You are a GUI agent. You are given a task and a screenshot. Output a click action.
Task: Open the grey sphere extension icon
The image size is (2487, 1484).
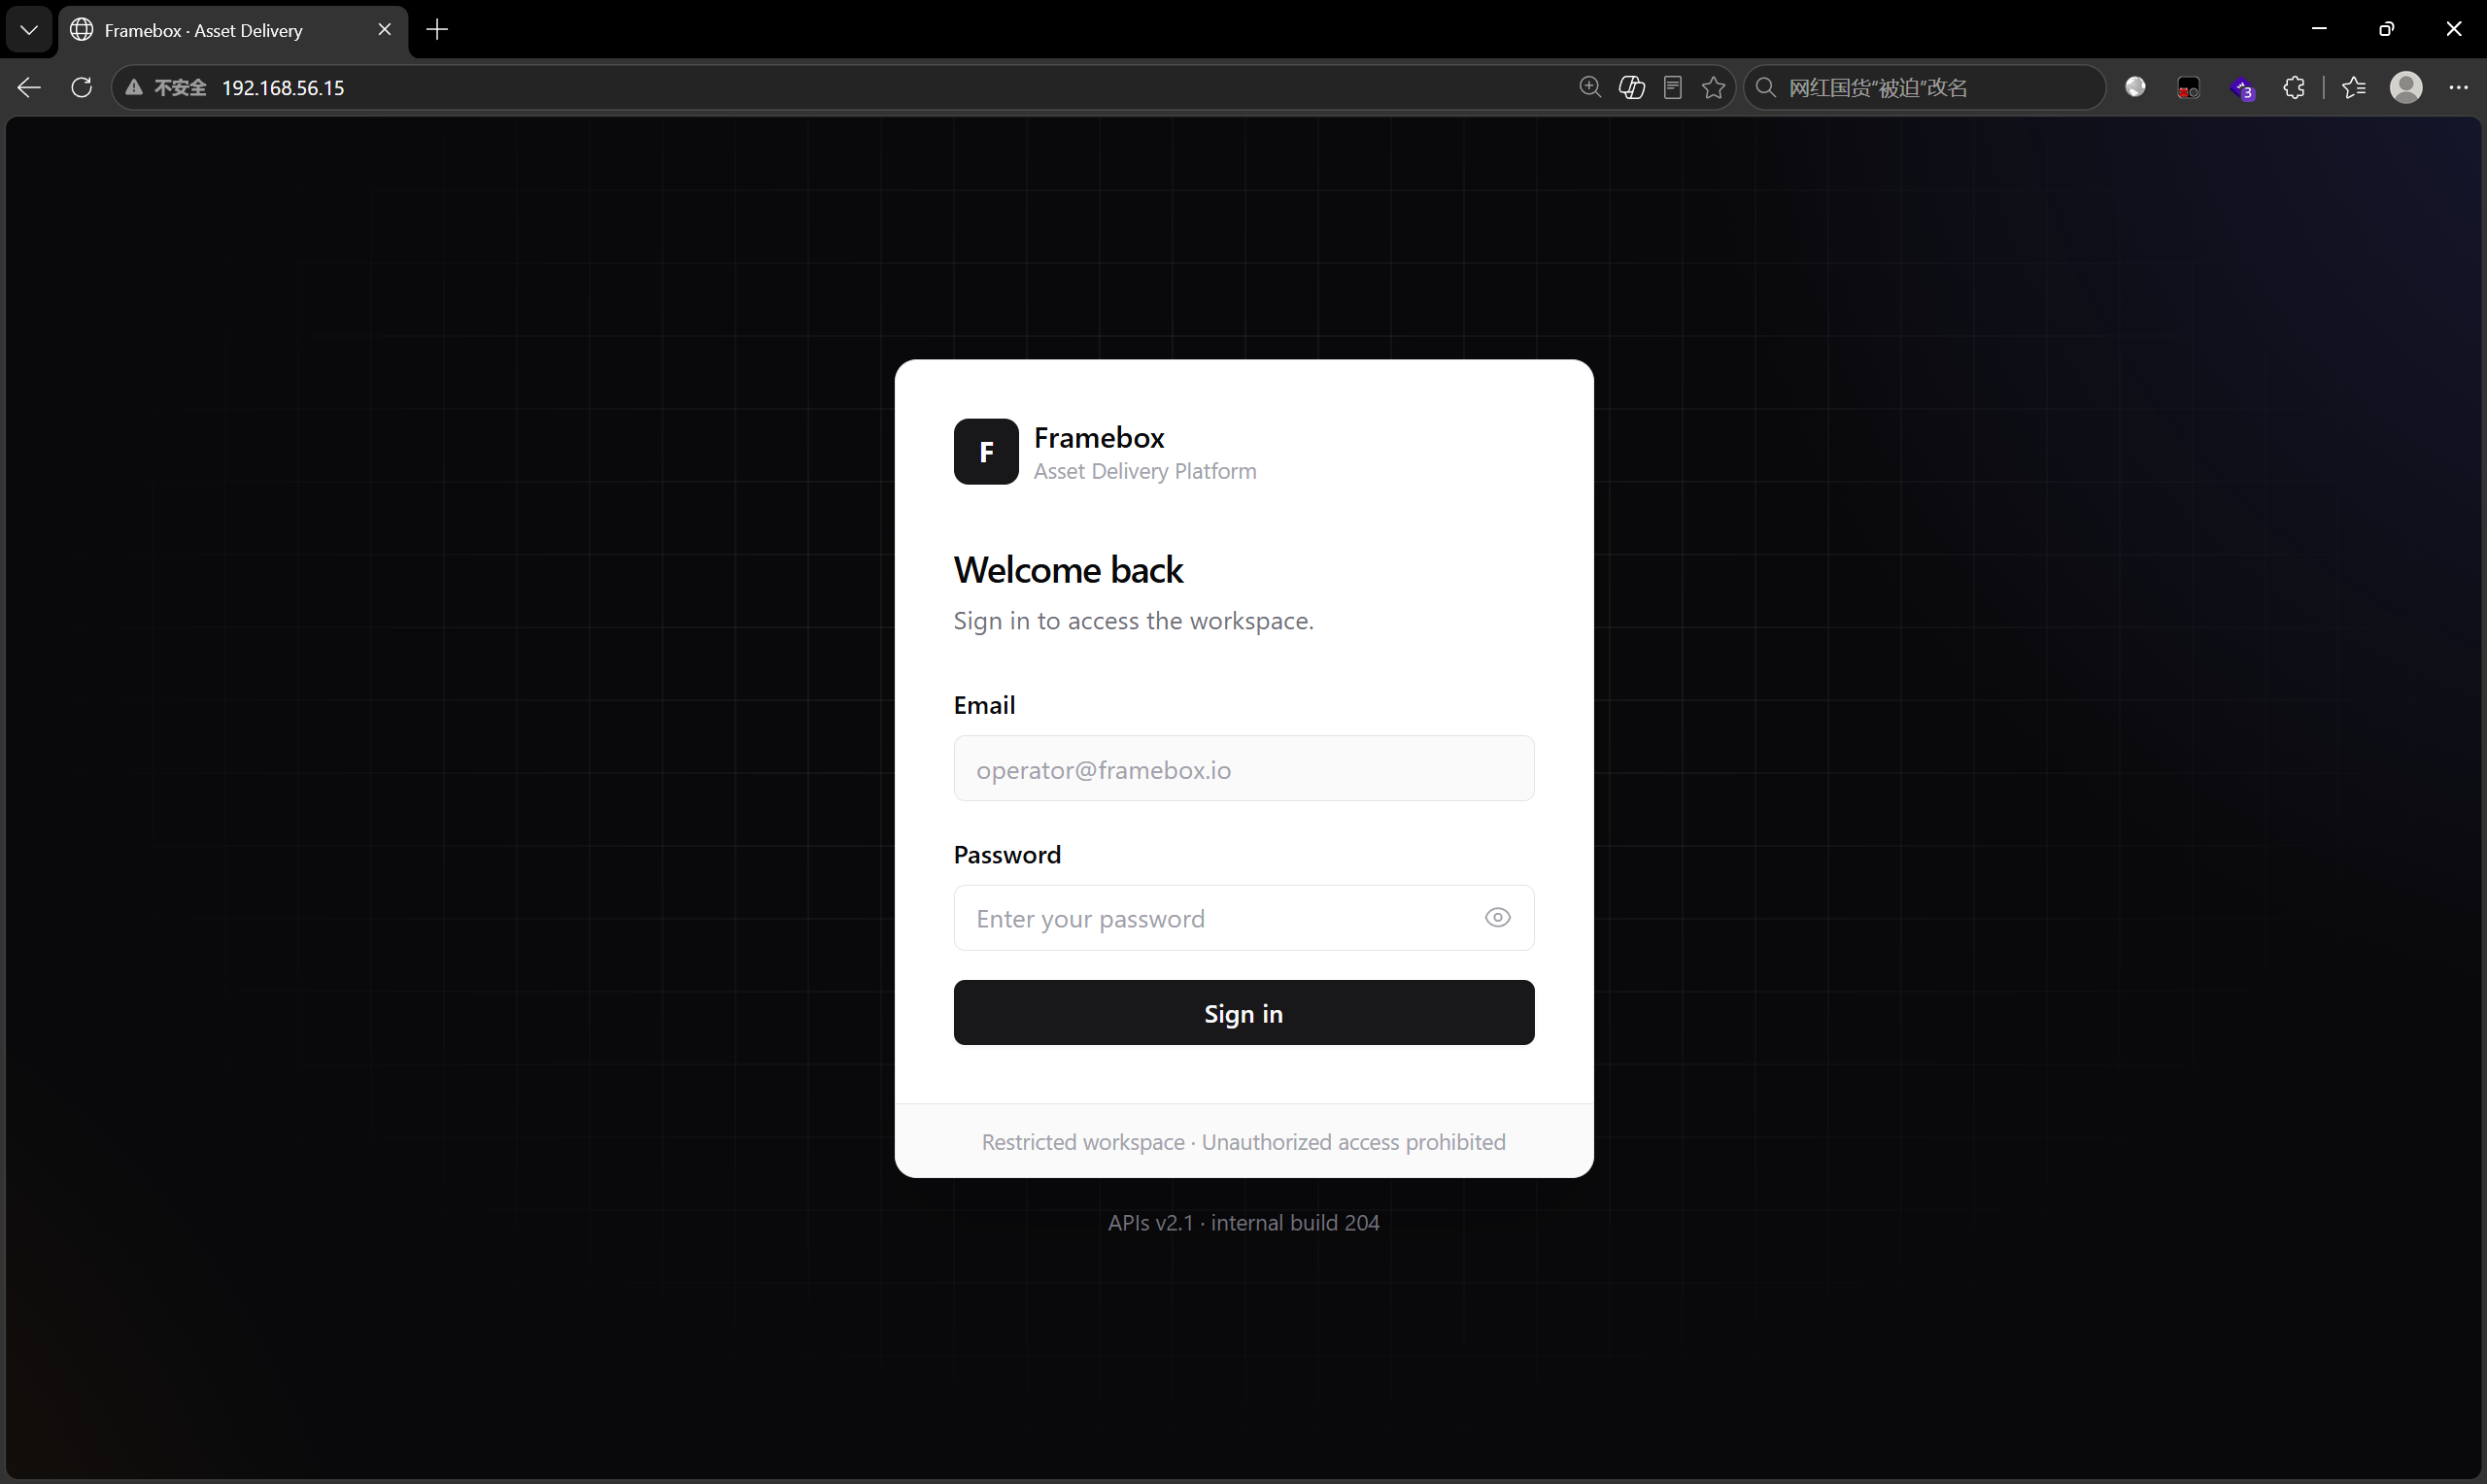point(2135,88)
